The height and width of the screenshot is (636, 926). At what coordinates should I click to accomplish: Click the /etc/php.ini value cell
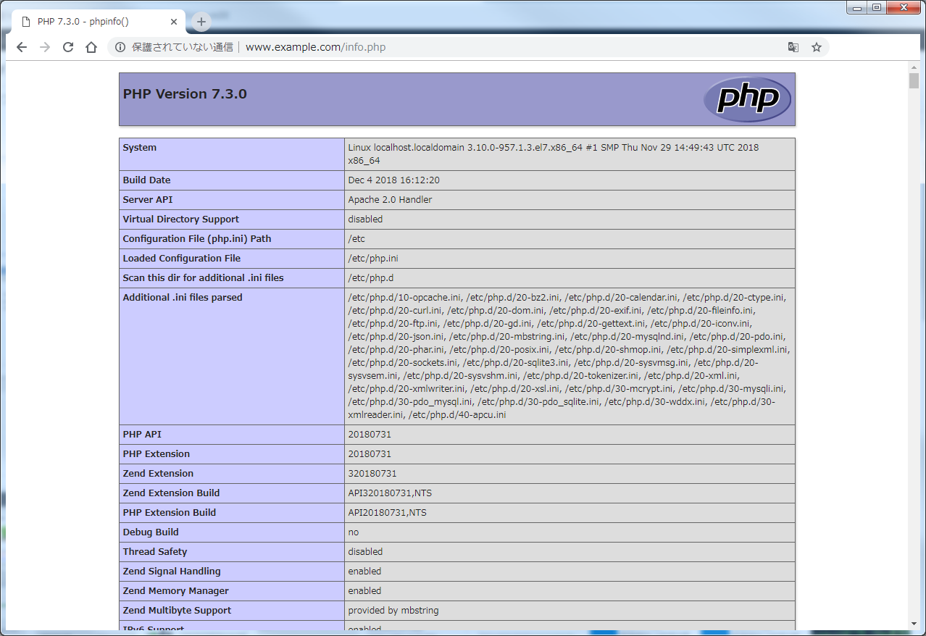(570, 259)
